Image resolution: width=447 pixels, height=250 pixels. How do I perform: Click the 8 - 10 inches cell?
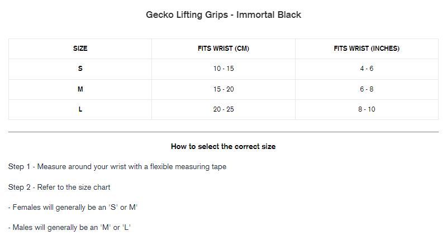click(367, 109)
